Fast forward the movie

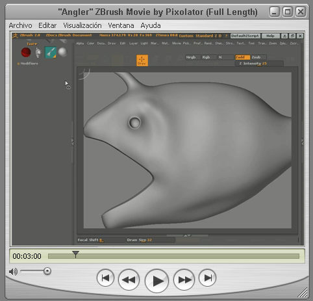click(x=184, y=280)
